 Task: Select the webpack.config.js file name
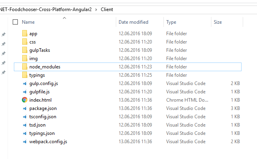48,142
